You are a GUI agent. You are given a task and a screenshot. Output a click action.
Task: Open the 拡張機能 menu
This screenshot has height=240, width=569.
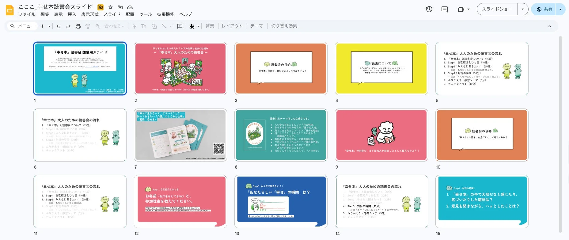[x=165, y=14]
